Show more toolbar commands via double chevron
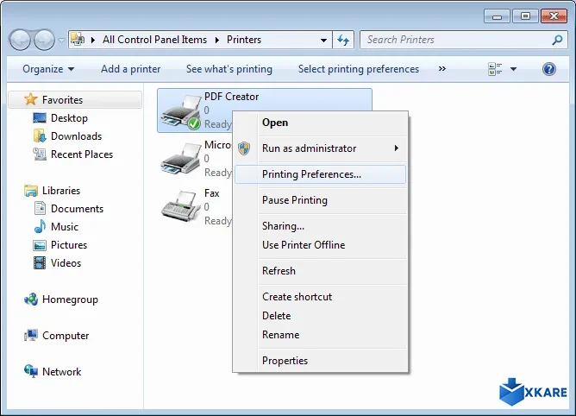 (442, 69)
